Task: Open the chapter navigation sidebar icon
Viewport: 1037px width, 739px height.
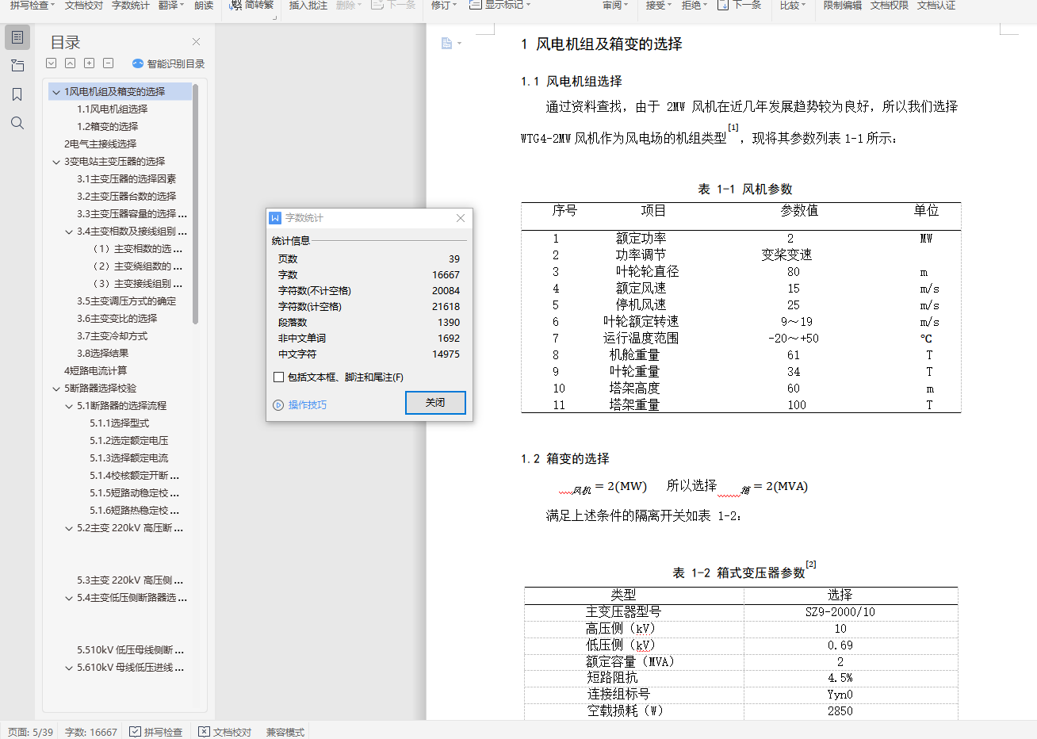Action: [17, 66]
